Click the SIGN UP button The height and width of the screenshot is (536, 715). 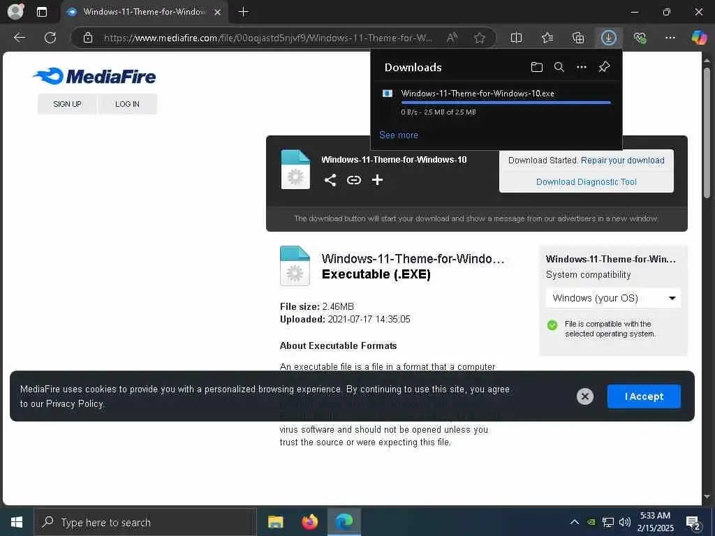(x=67, y=104)
